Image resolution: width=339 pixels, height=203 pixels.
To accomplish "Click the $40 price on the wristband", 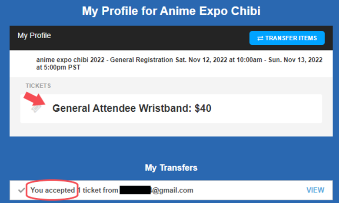I will click(x=203, y=108).
